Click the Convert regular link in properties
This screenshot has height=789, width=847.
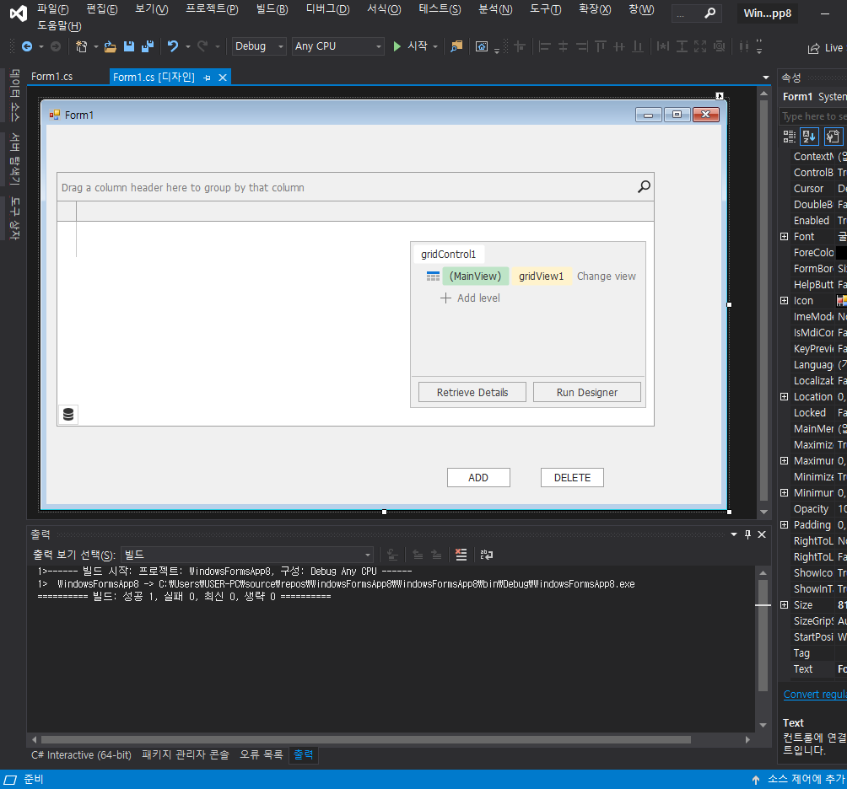click(815, 695)
